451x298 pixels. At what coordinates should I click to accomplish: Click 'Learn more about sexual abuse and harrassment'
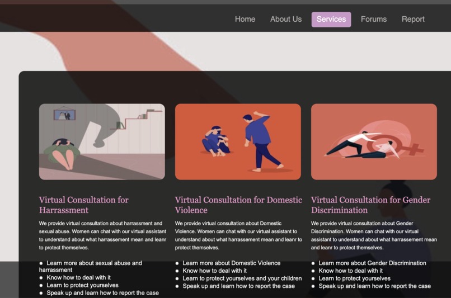pos(91,266)
